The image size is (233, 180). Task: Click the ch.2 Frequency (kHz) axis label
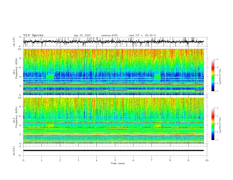pyautogui.click(x=15, y=117)
